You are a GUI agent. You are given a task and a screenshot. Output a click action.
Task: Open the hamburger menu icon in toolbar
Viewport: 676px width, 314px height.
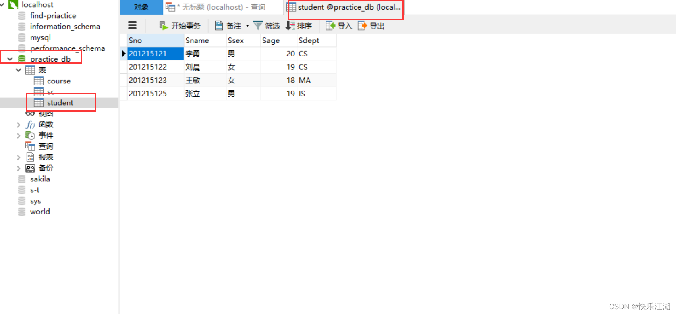click(132, 25)
